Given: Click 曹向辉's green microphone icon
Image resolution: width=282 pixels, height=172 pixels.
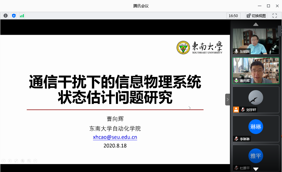Looking at the screenshot, I should point(236,80).
